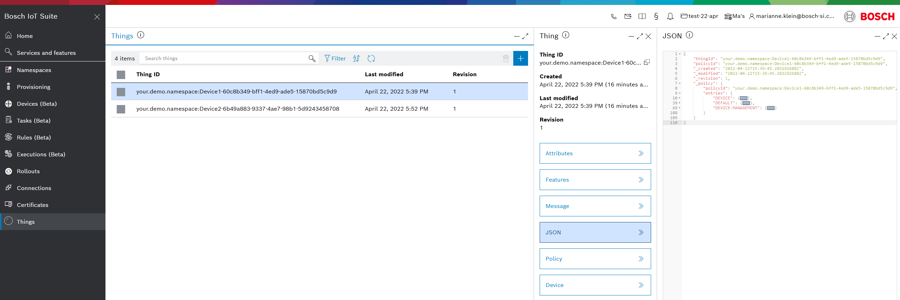The height and width of the screenshot is (300, 900).
Task: Open the Ma's organization selector
Action: (x=734, y=16)
